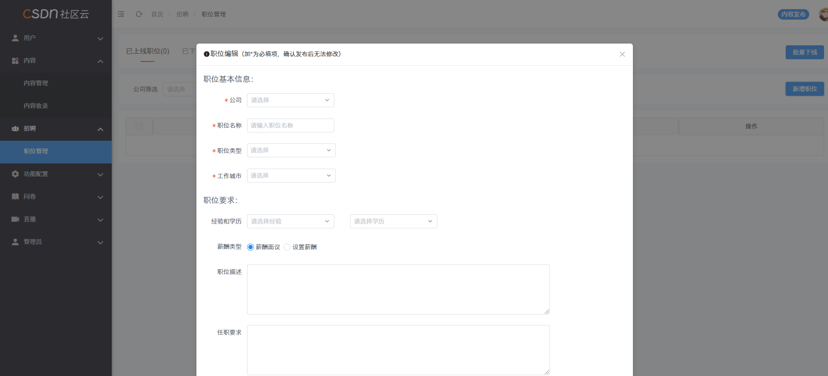This screenshot has height=376, width=828.
Task: Switch to the 已上线职位(0) tab
Action: coord(148,51)
